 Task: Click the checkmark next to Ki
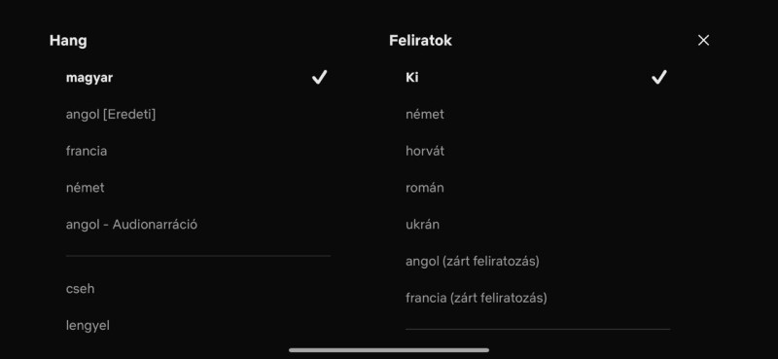tap(659, 77)
